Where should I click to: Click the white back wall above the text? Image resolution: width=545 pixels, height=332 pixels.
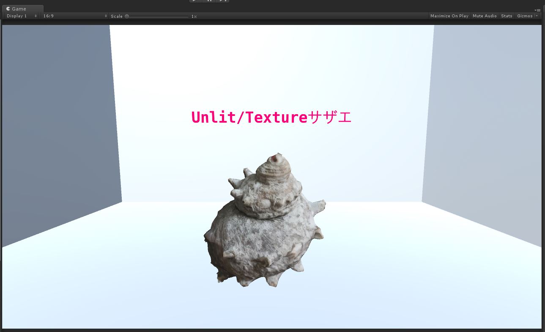[x=271, y=63]
